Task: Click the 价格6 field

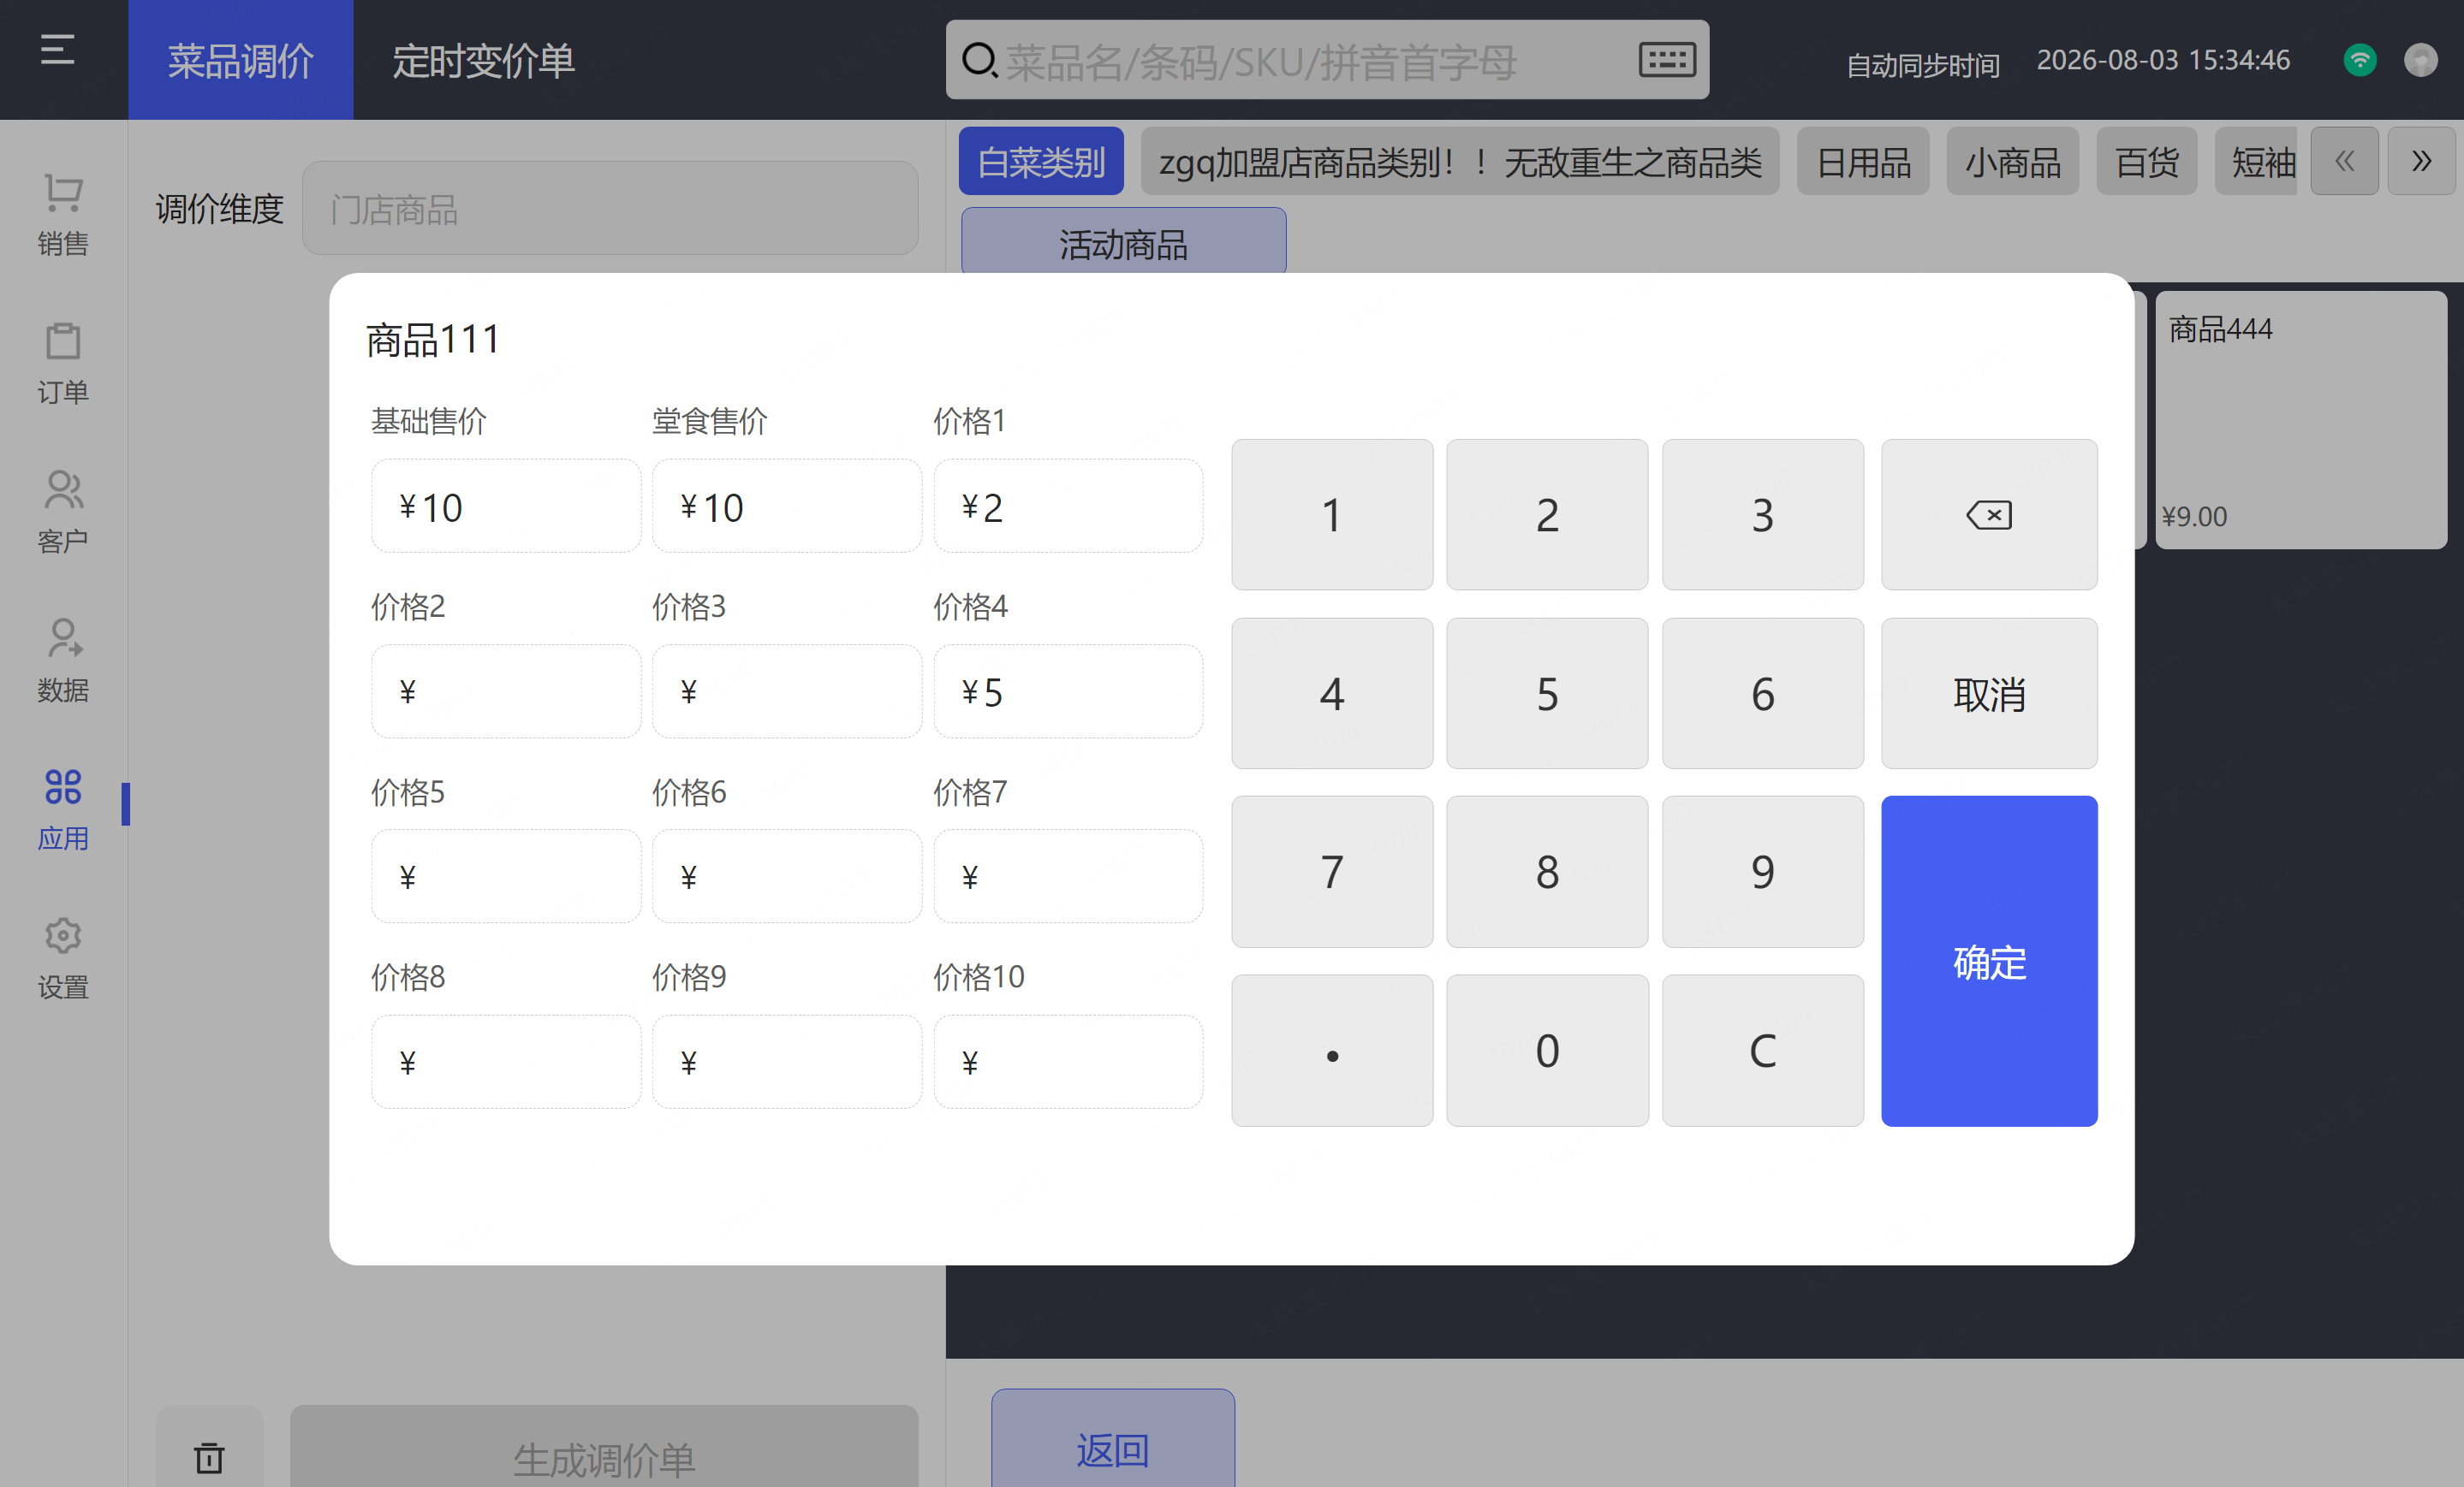Action: pos(787,875)
